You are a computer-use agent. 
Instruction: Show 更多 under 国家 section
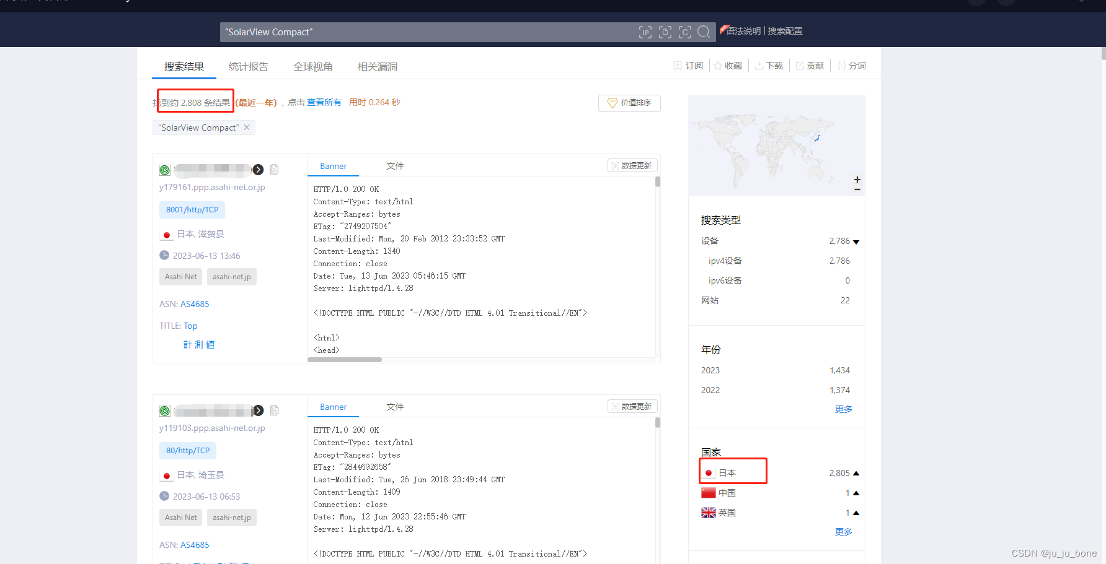click(843, 532)
